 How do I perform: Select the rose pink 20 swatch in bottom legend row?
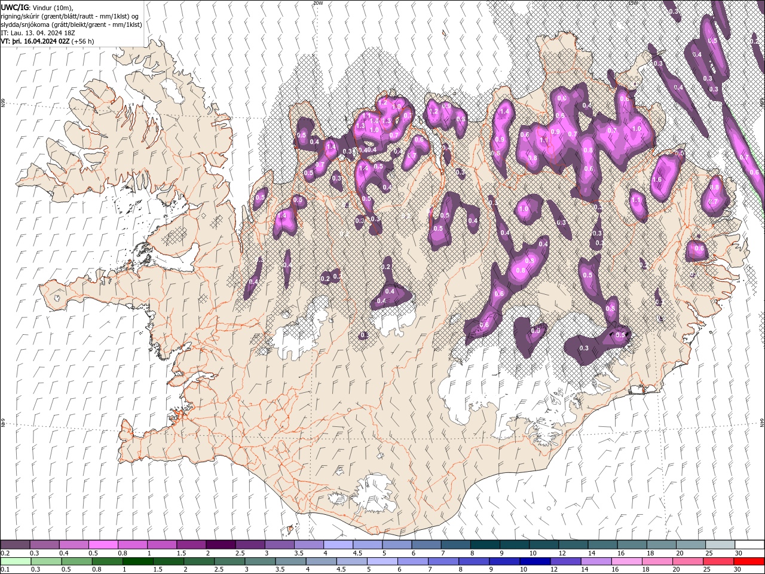coord(687,561)
